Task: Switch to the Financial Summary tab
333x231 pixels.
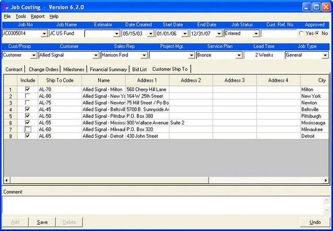Action: point(108,69)
